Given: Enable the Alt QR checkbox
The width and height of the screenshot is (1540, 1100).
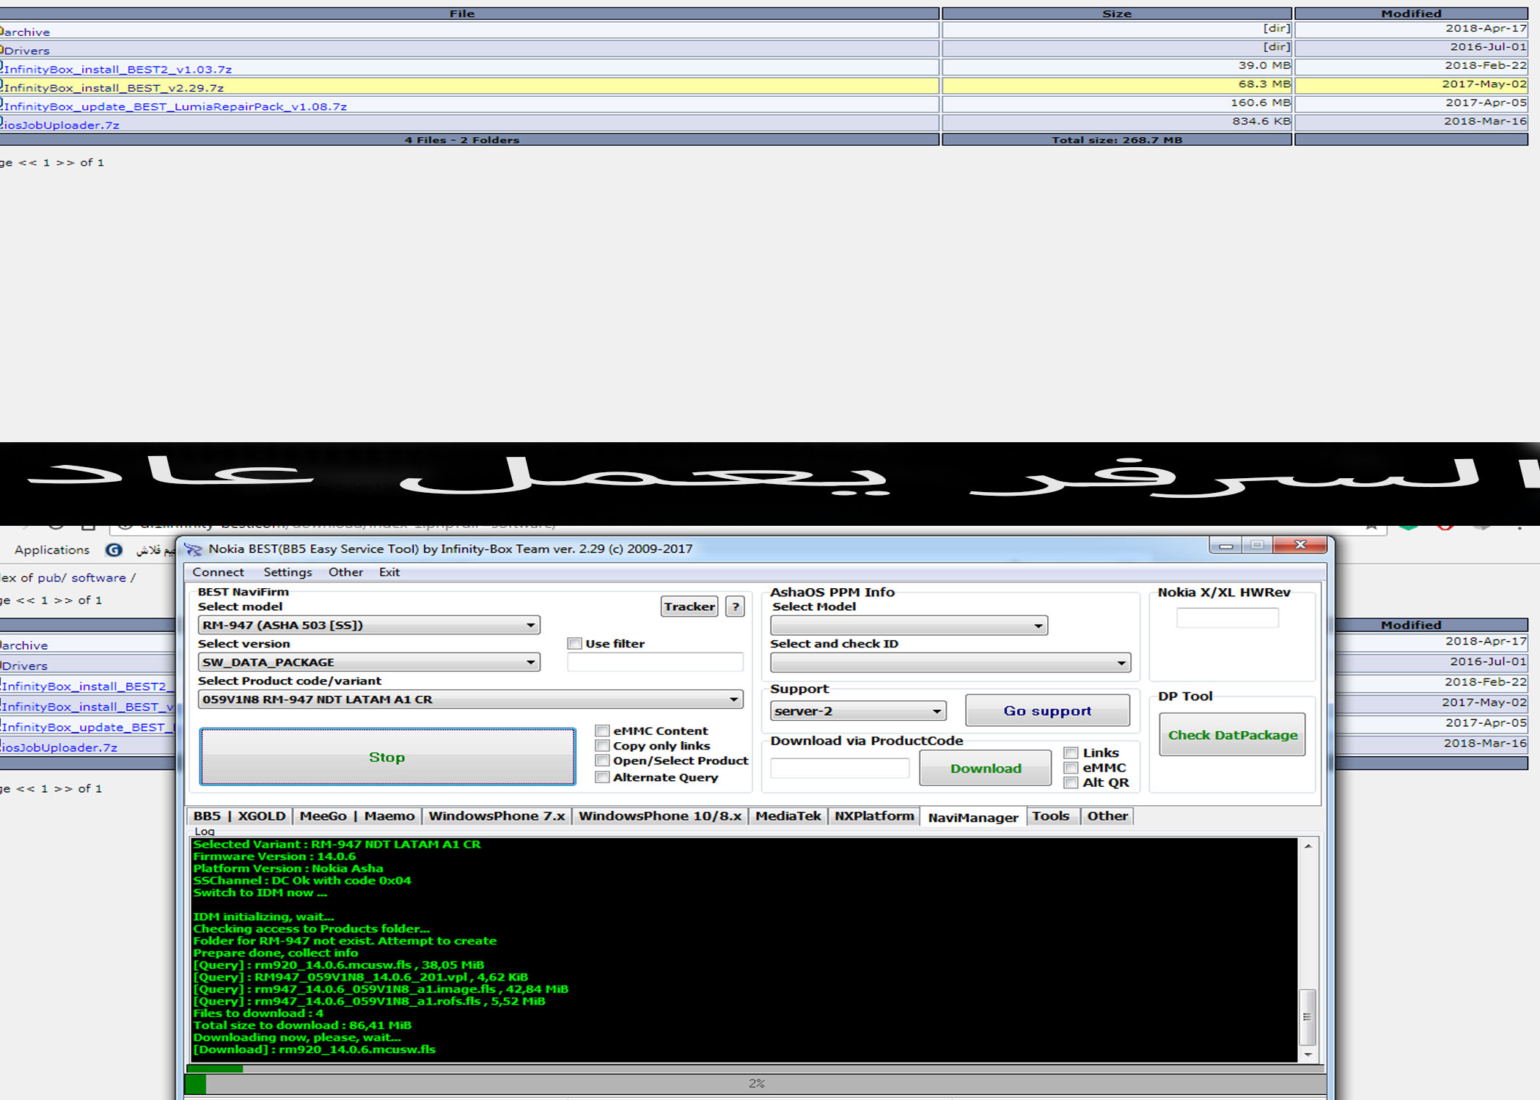Looking at the screenshot, I should pos(1071,782).
